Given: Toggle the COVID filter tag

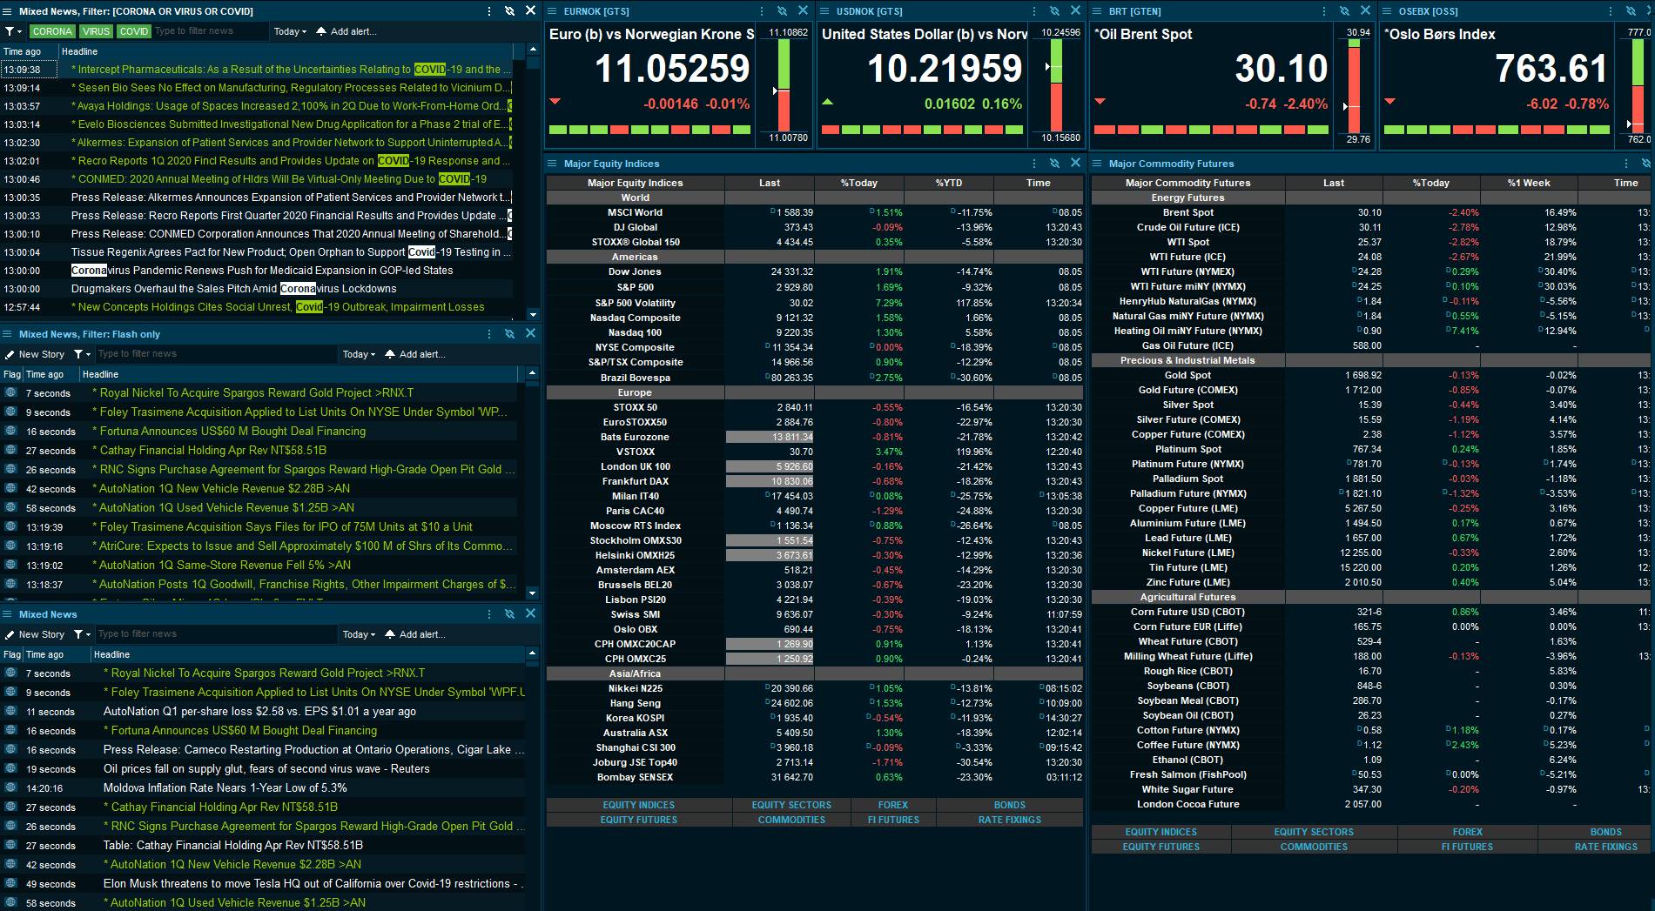Looking at the screenshot, I should point(134,31).
